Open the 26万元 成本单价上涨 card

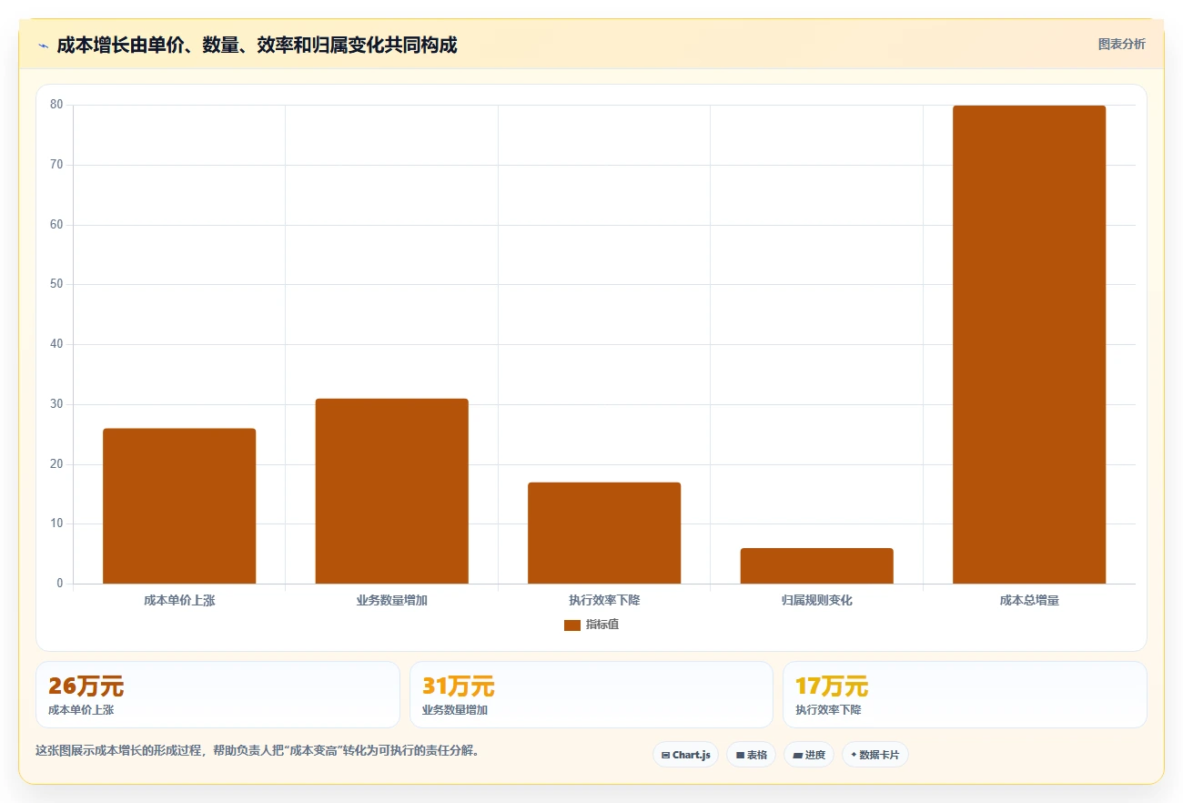217,695
